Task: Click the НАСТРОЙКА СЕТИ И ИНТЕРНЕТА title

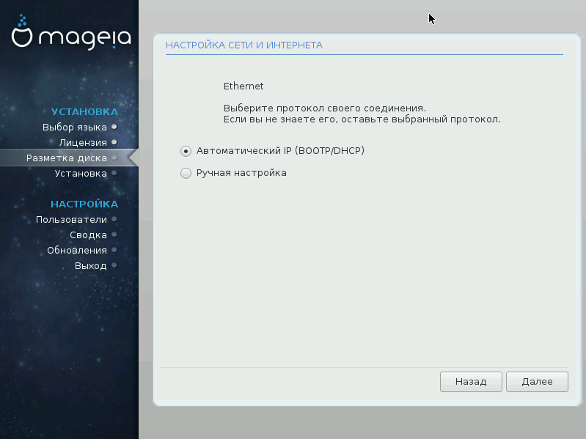Action: coord(244,45)
